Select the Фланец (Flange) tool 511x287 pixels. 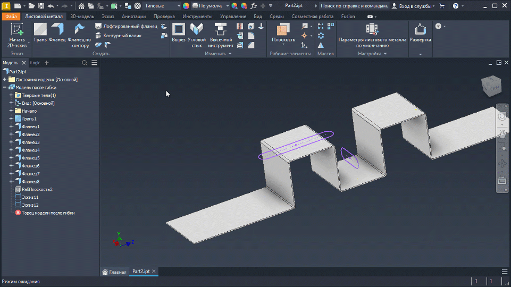tap(57, 32)
